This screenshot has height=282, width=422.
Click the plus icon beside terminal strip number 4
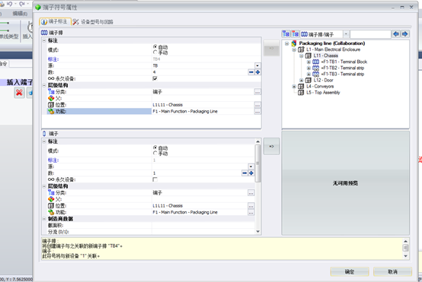257,72
